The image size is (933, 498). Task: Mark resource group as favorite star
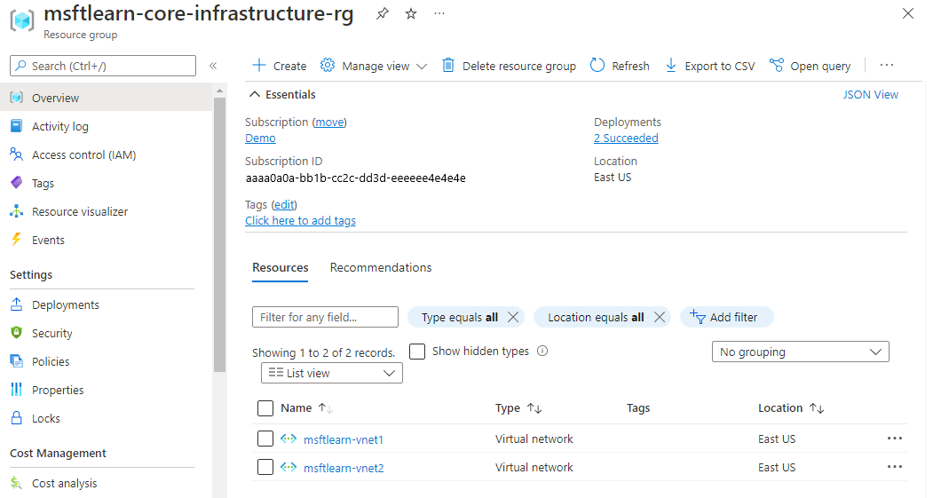click(x=410, y=13)
